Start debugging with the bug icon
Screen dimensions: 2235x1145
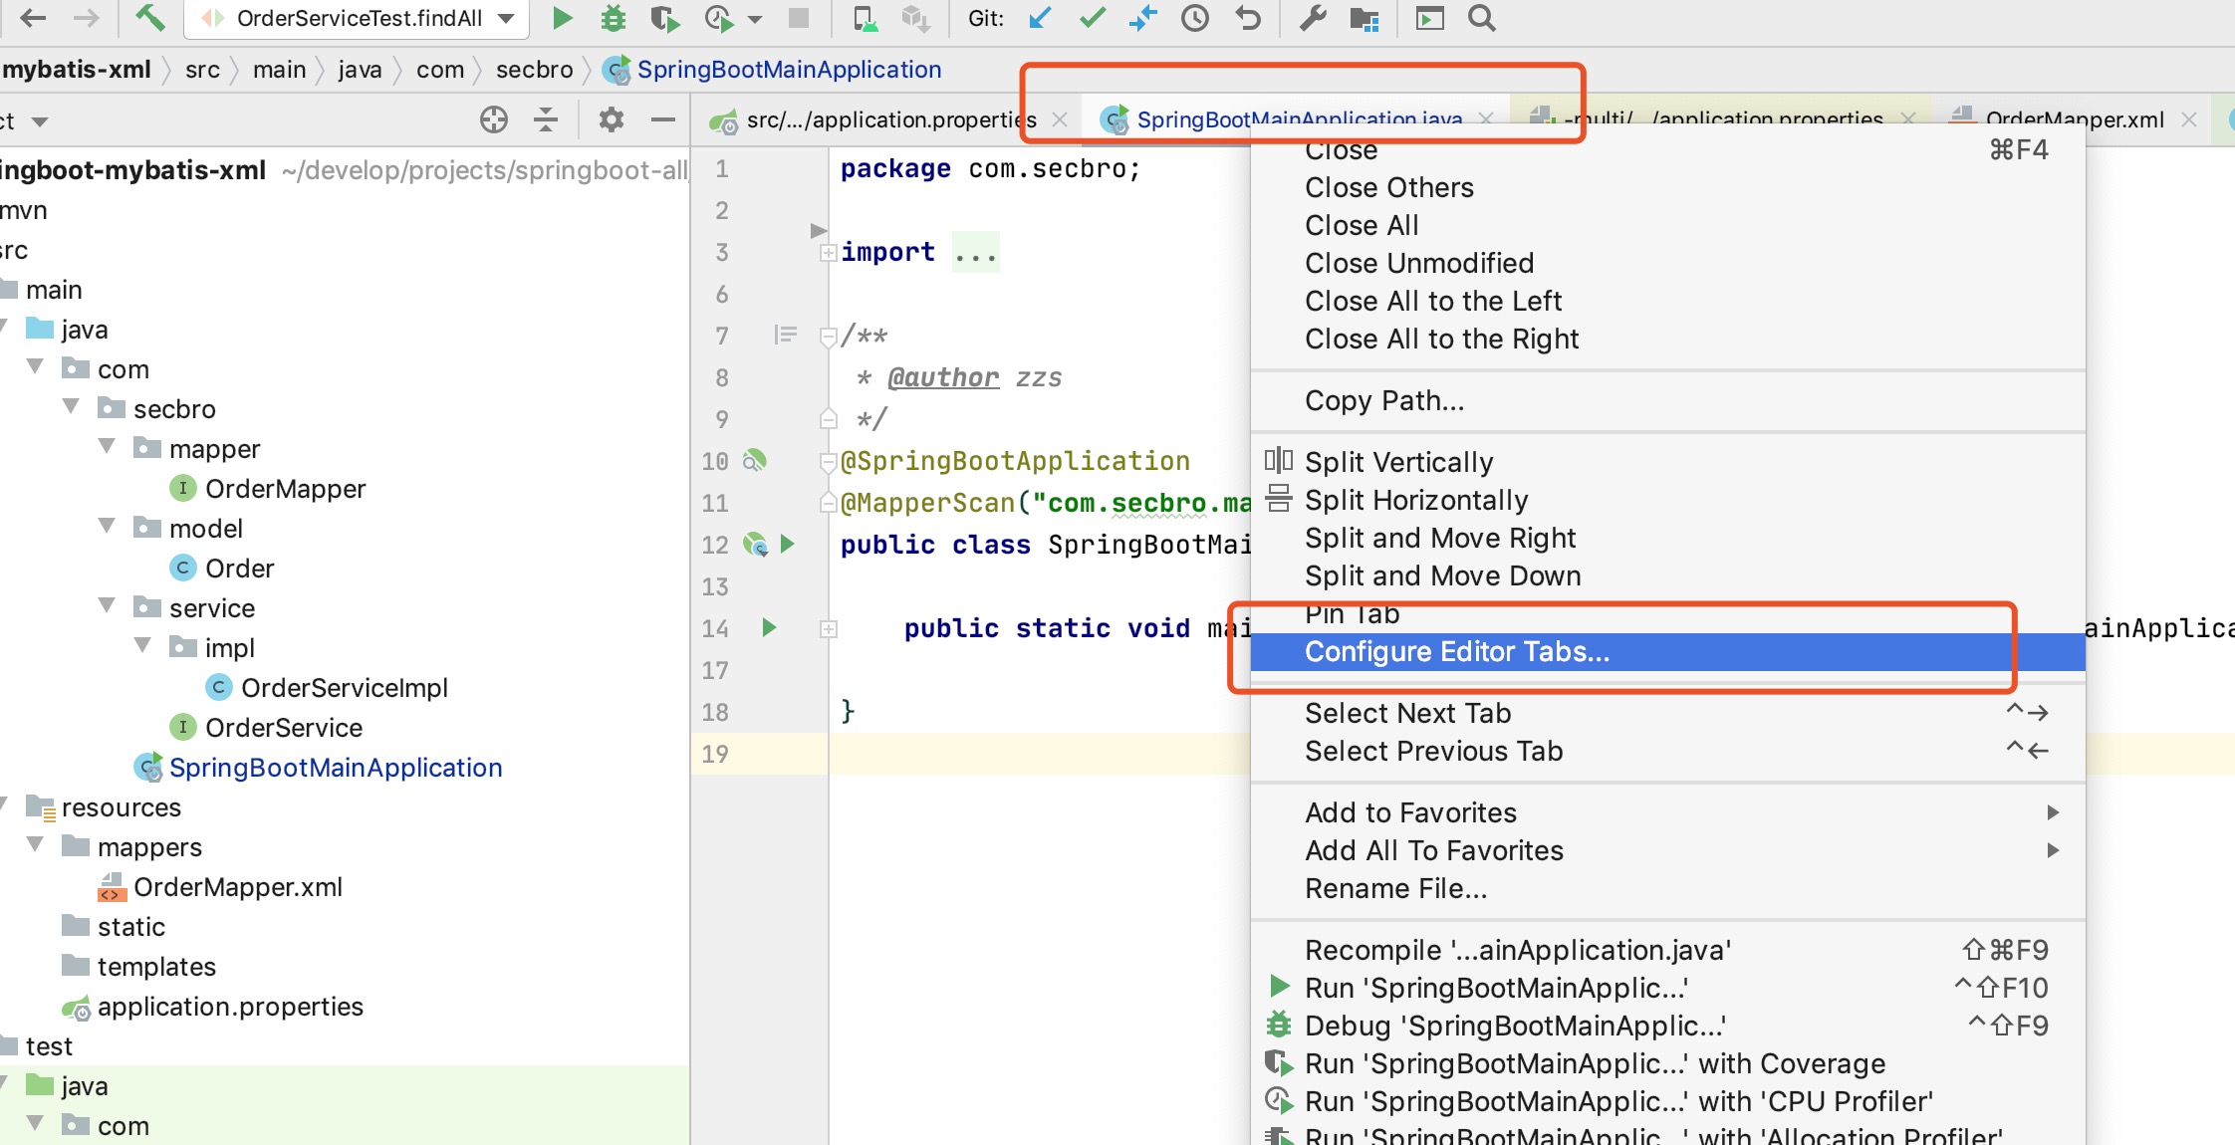(x=614, y=18)
